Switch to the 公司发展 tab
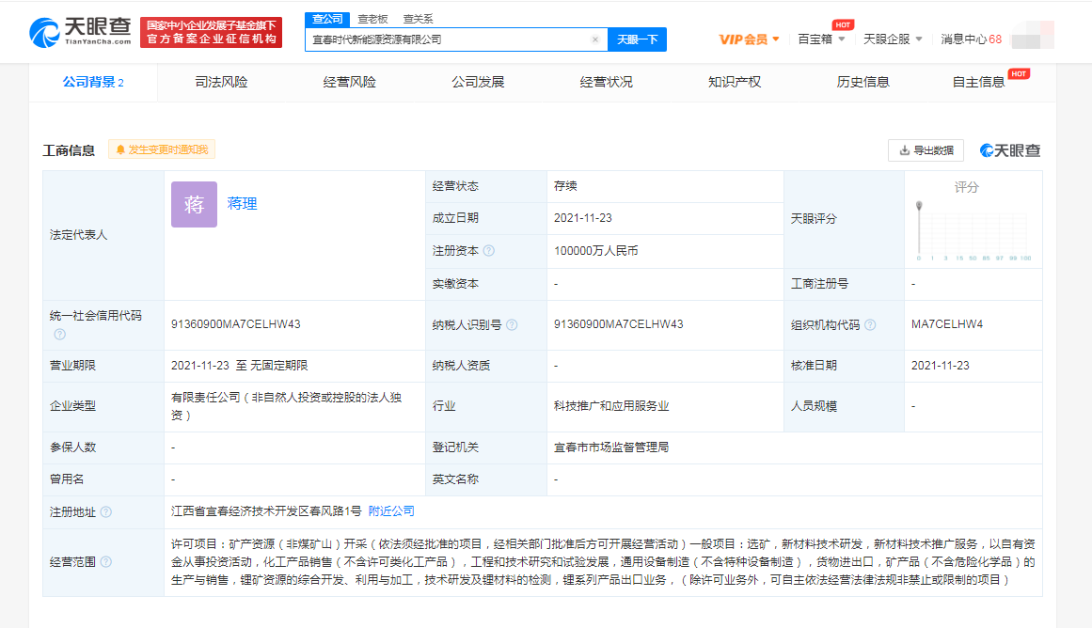This screenshot has height=628, width=1092. [x=478, y=82]
